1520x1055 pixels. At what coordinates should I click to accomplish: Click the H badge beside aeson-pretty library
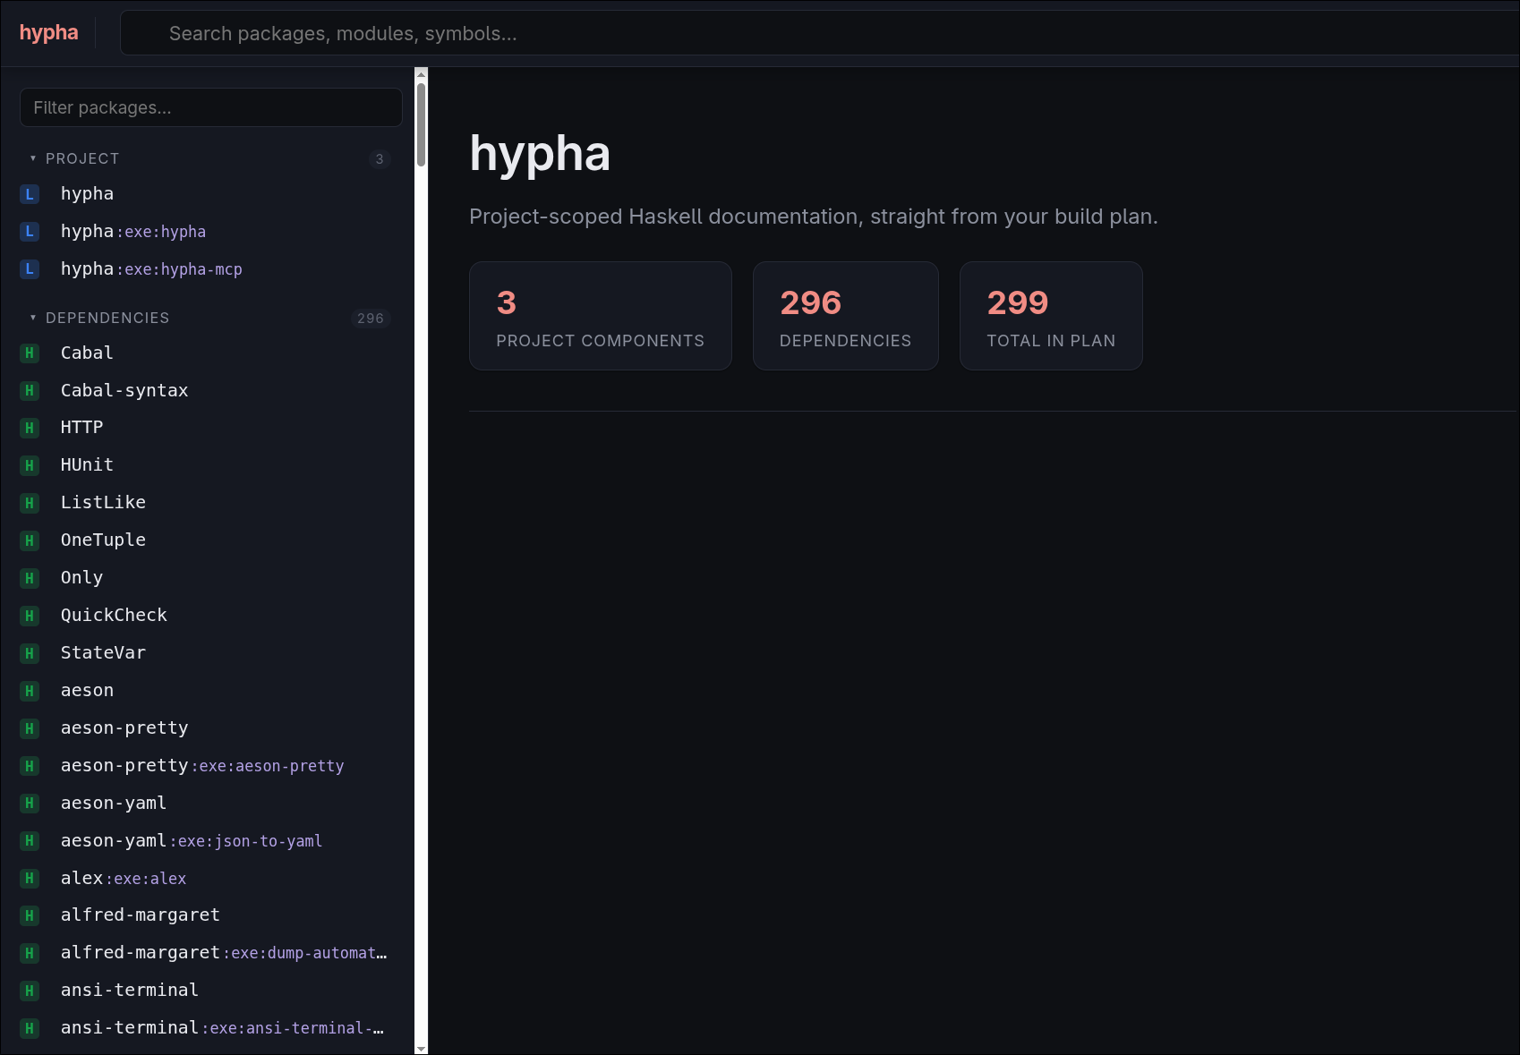(30, 728)
